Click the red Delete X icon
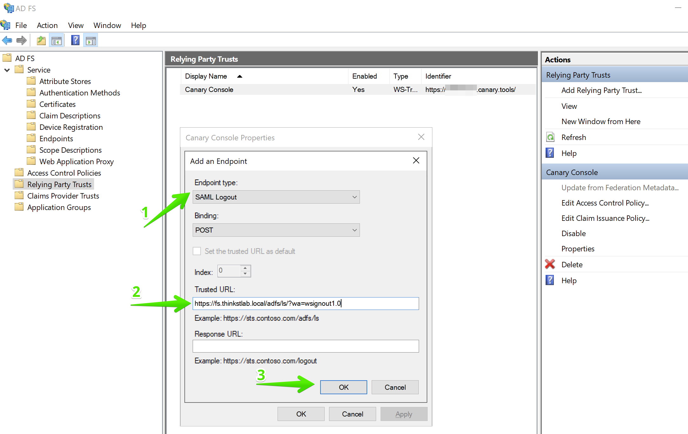The height and width of the screenshot is (434, 688). [x=550, y=264]
